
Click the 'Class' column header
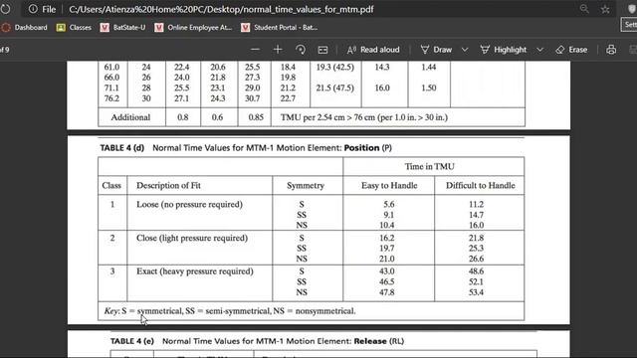111,186
